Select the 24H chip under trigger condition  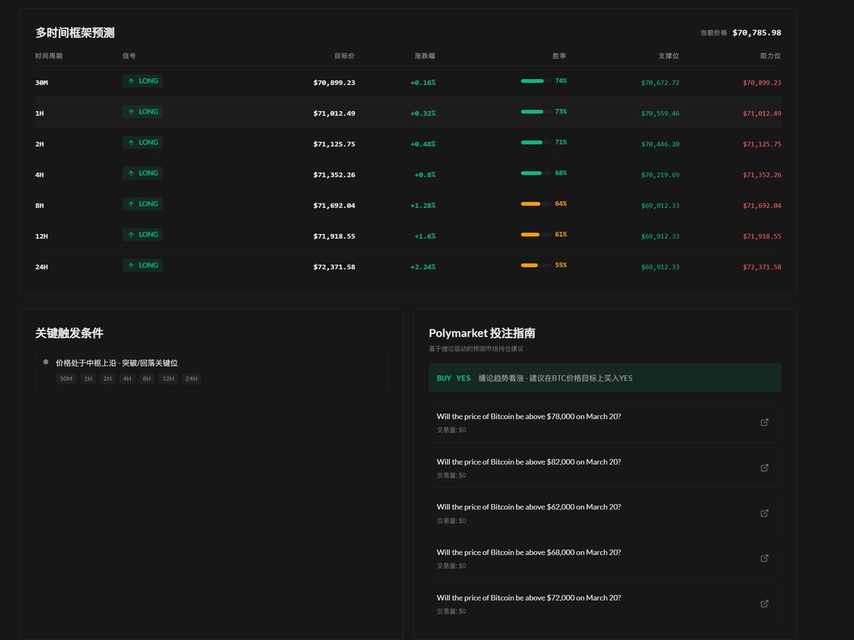[191, 379]
